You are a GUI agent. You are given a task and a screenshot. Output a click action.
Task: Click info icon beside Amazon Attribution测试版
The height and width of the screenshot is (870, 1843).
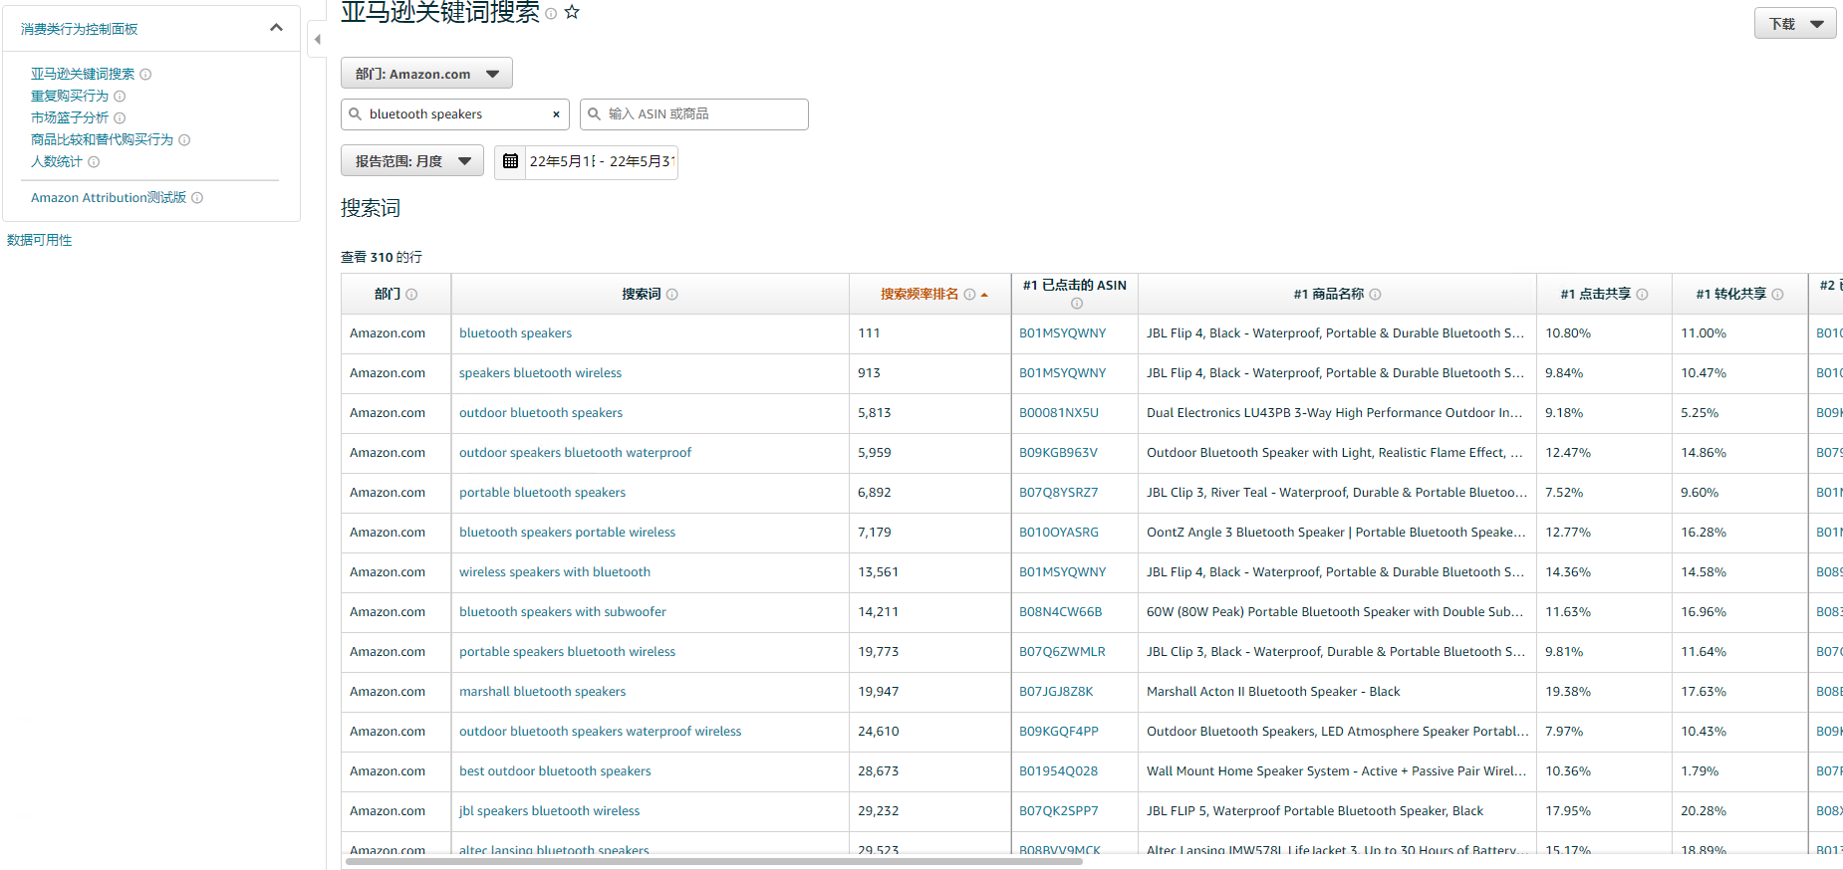click(197, 198)
